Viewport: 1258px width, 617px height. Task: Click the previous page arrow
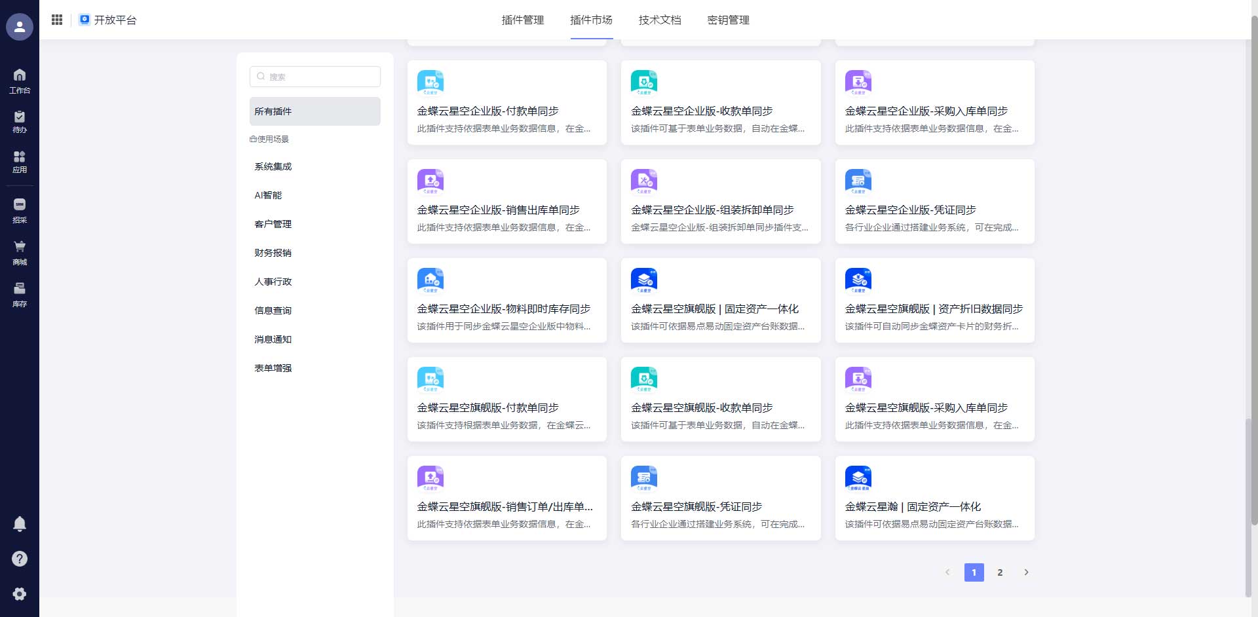click(x=947, y=572)
